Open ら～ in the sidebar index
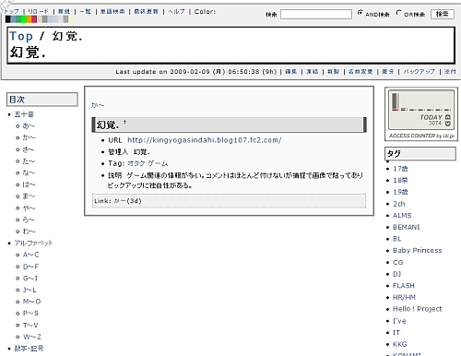 pos(29,220)
